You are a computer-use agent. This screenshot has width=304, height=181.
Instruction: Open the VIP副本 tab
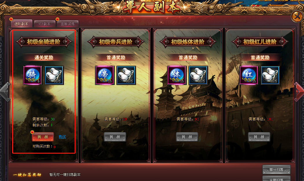click(x=44, y=24)
